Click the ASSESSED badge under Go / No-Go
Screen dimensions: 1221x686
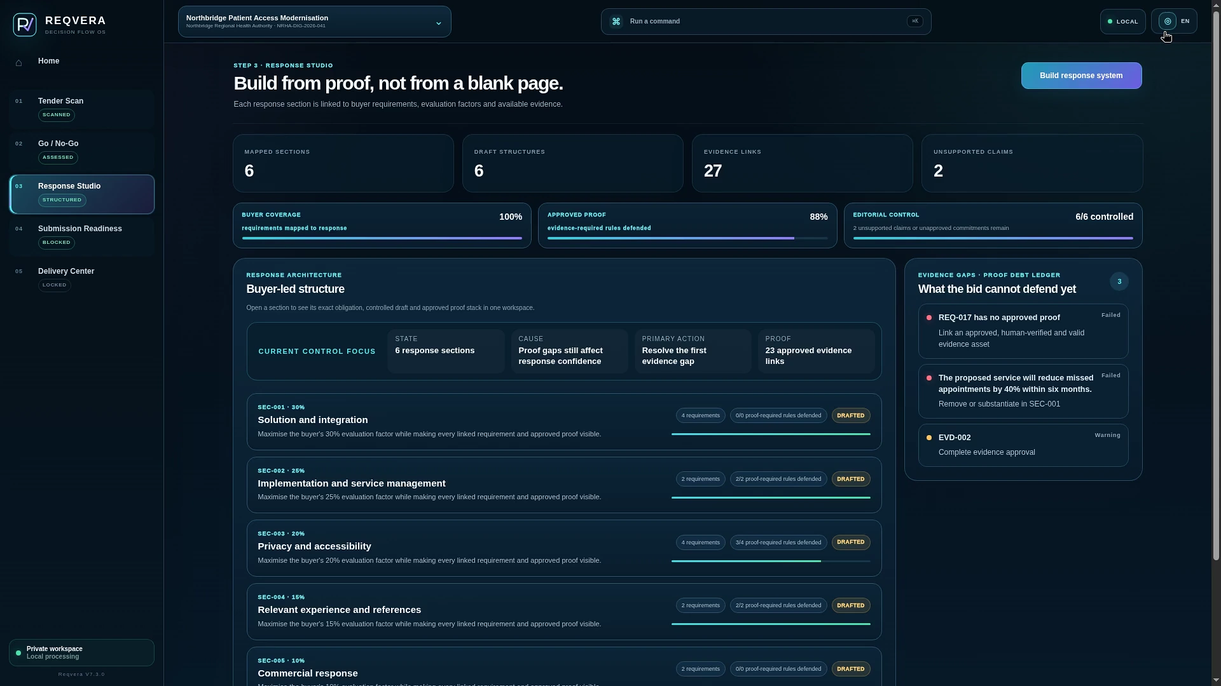(58, 158)
